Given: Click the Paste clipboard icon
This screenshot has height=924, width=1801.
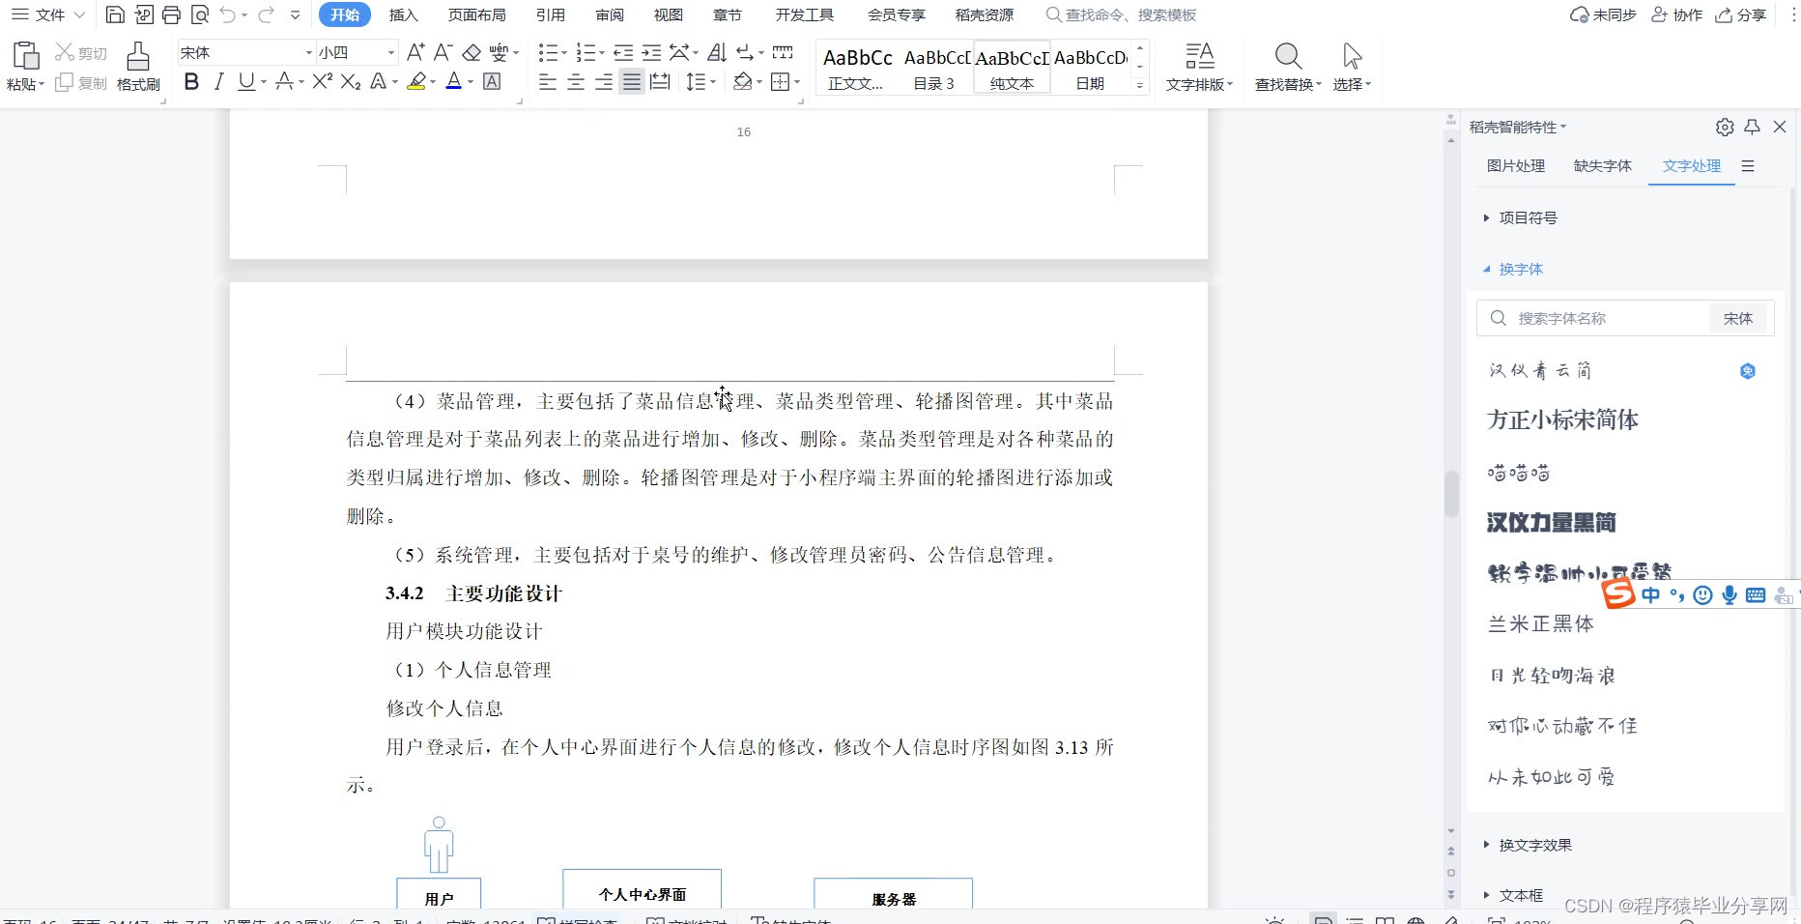Looking at the screenshot, I should click(x=25, y=56).
